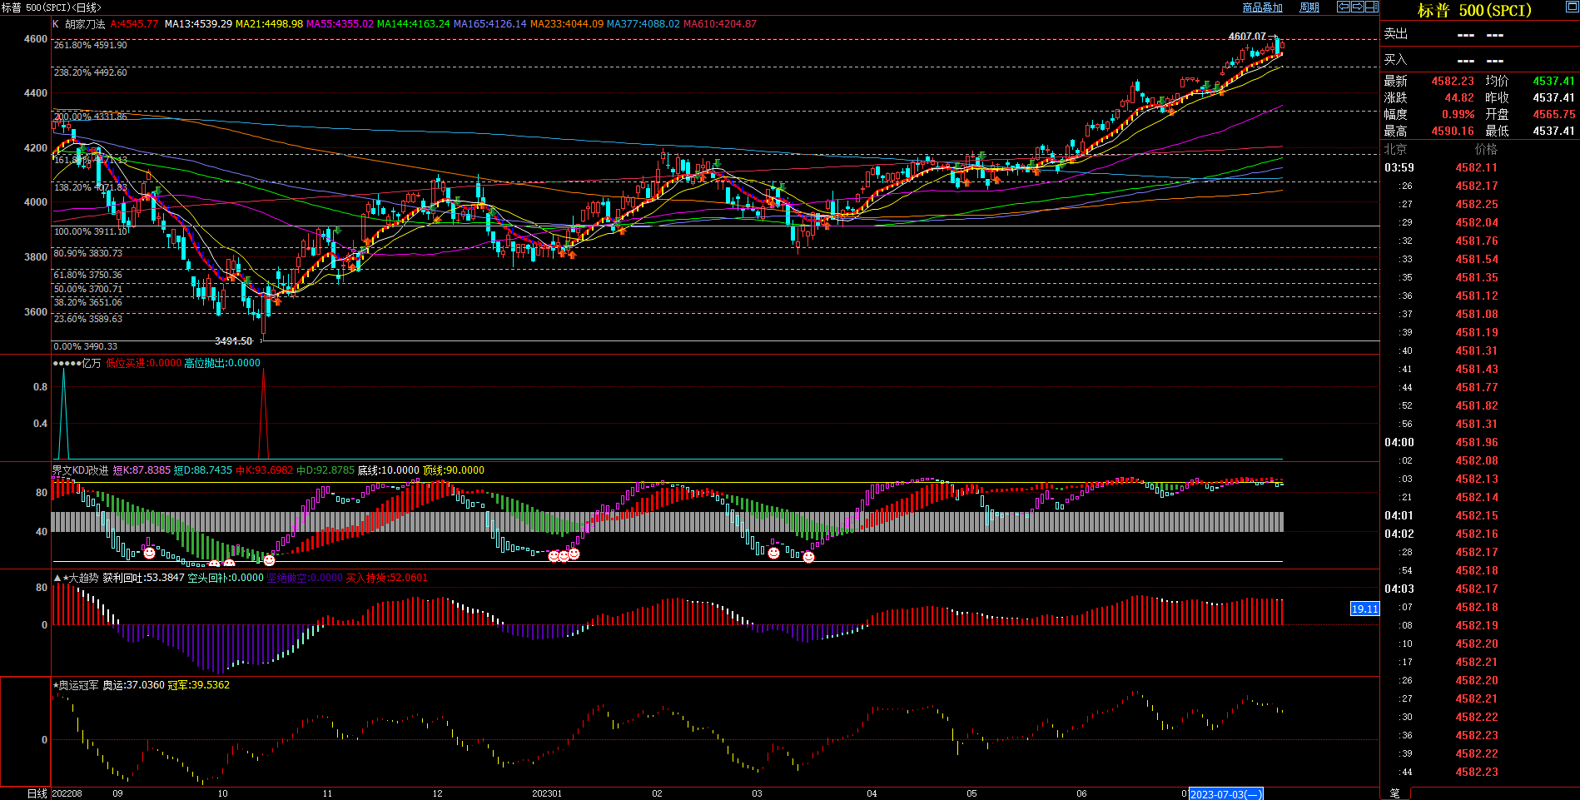Click the split-panel layout icon

pos(1372,7)
